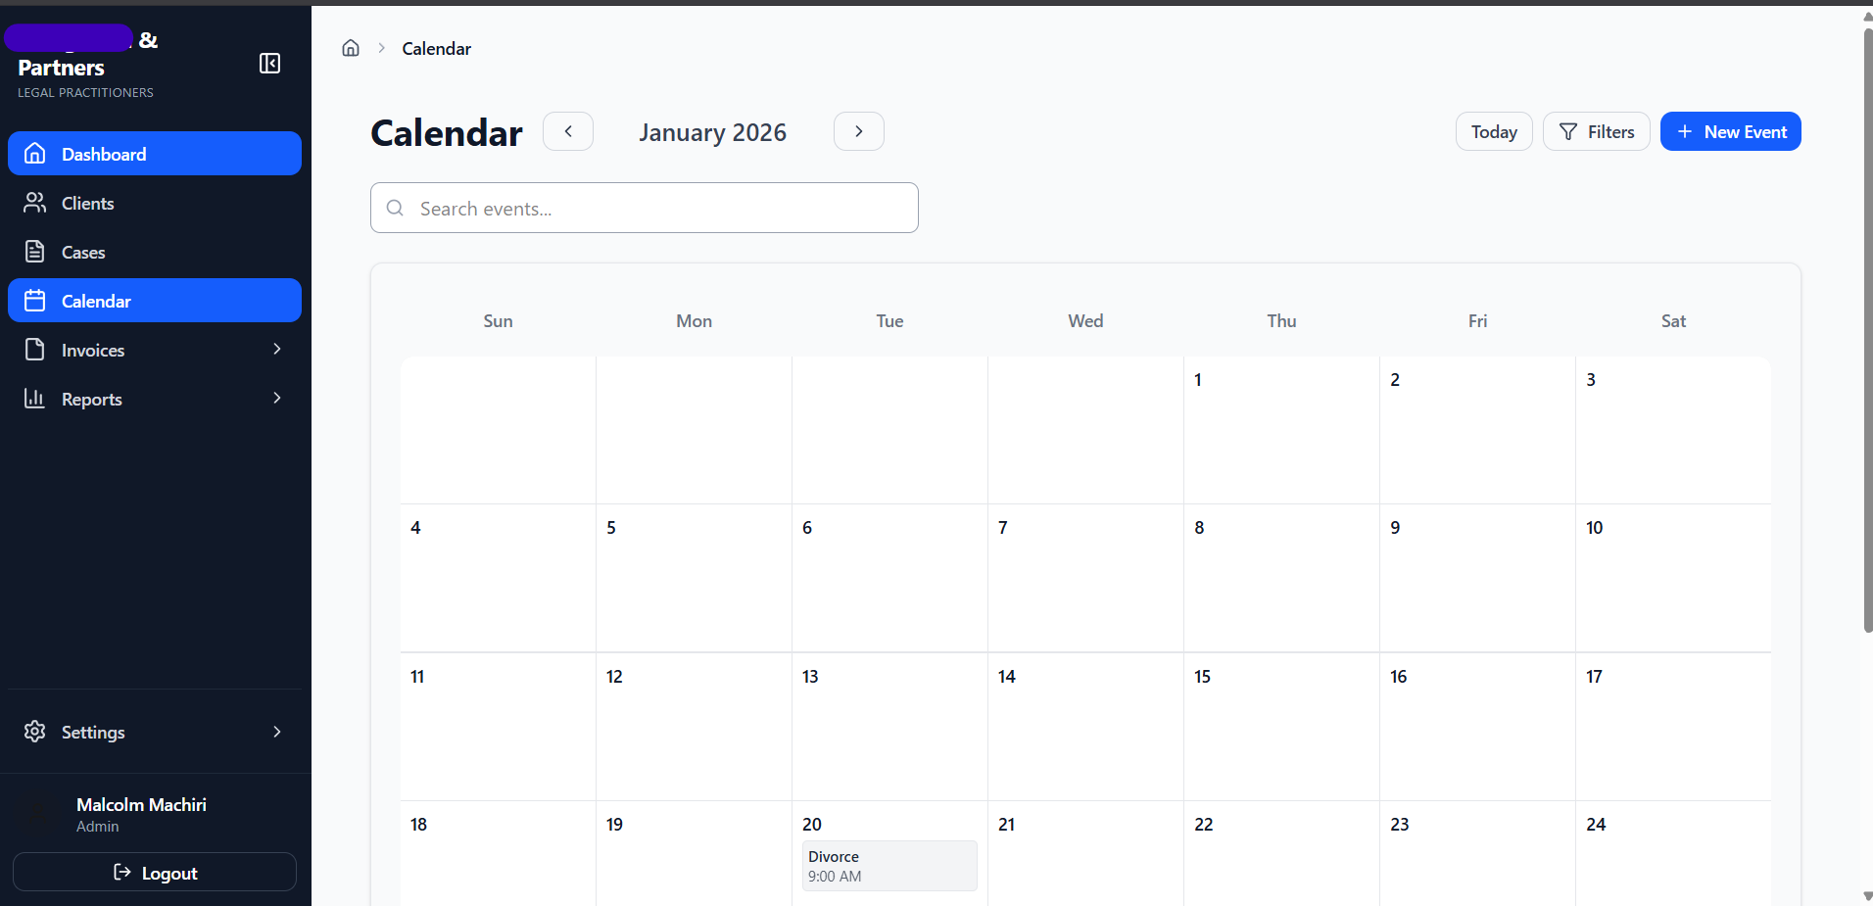Jump to today with the Today button
The height and width of the screenshot is (906, 1873).
[x=1493, y=131]
